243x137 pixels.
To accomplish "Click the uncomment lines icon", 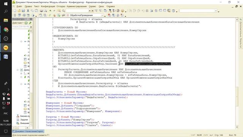I will [x=54, y=15].
